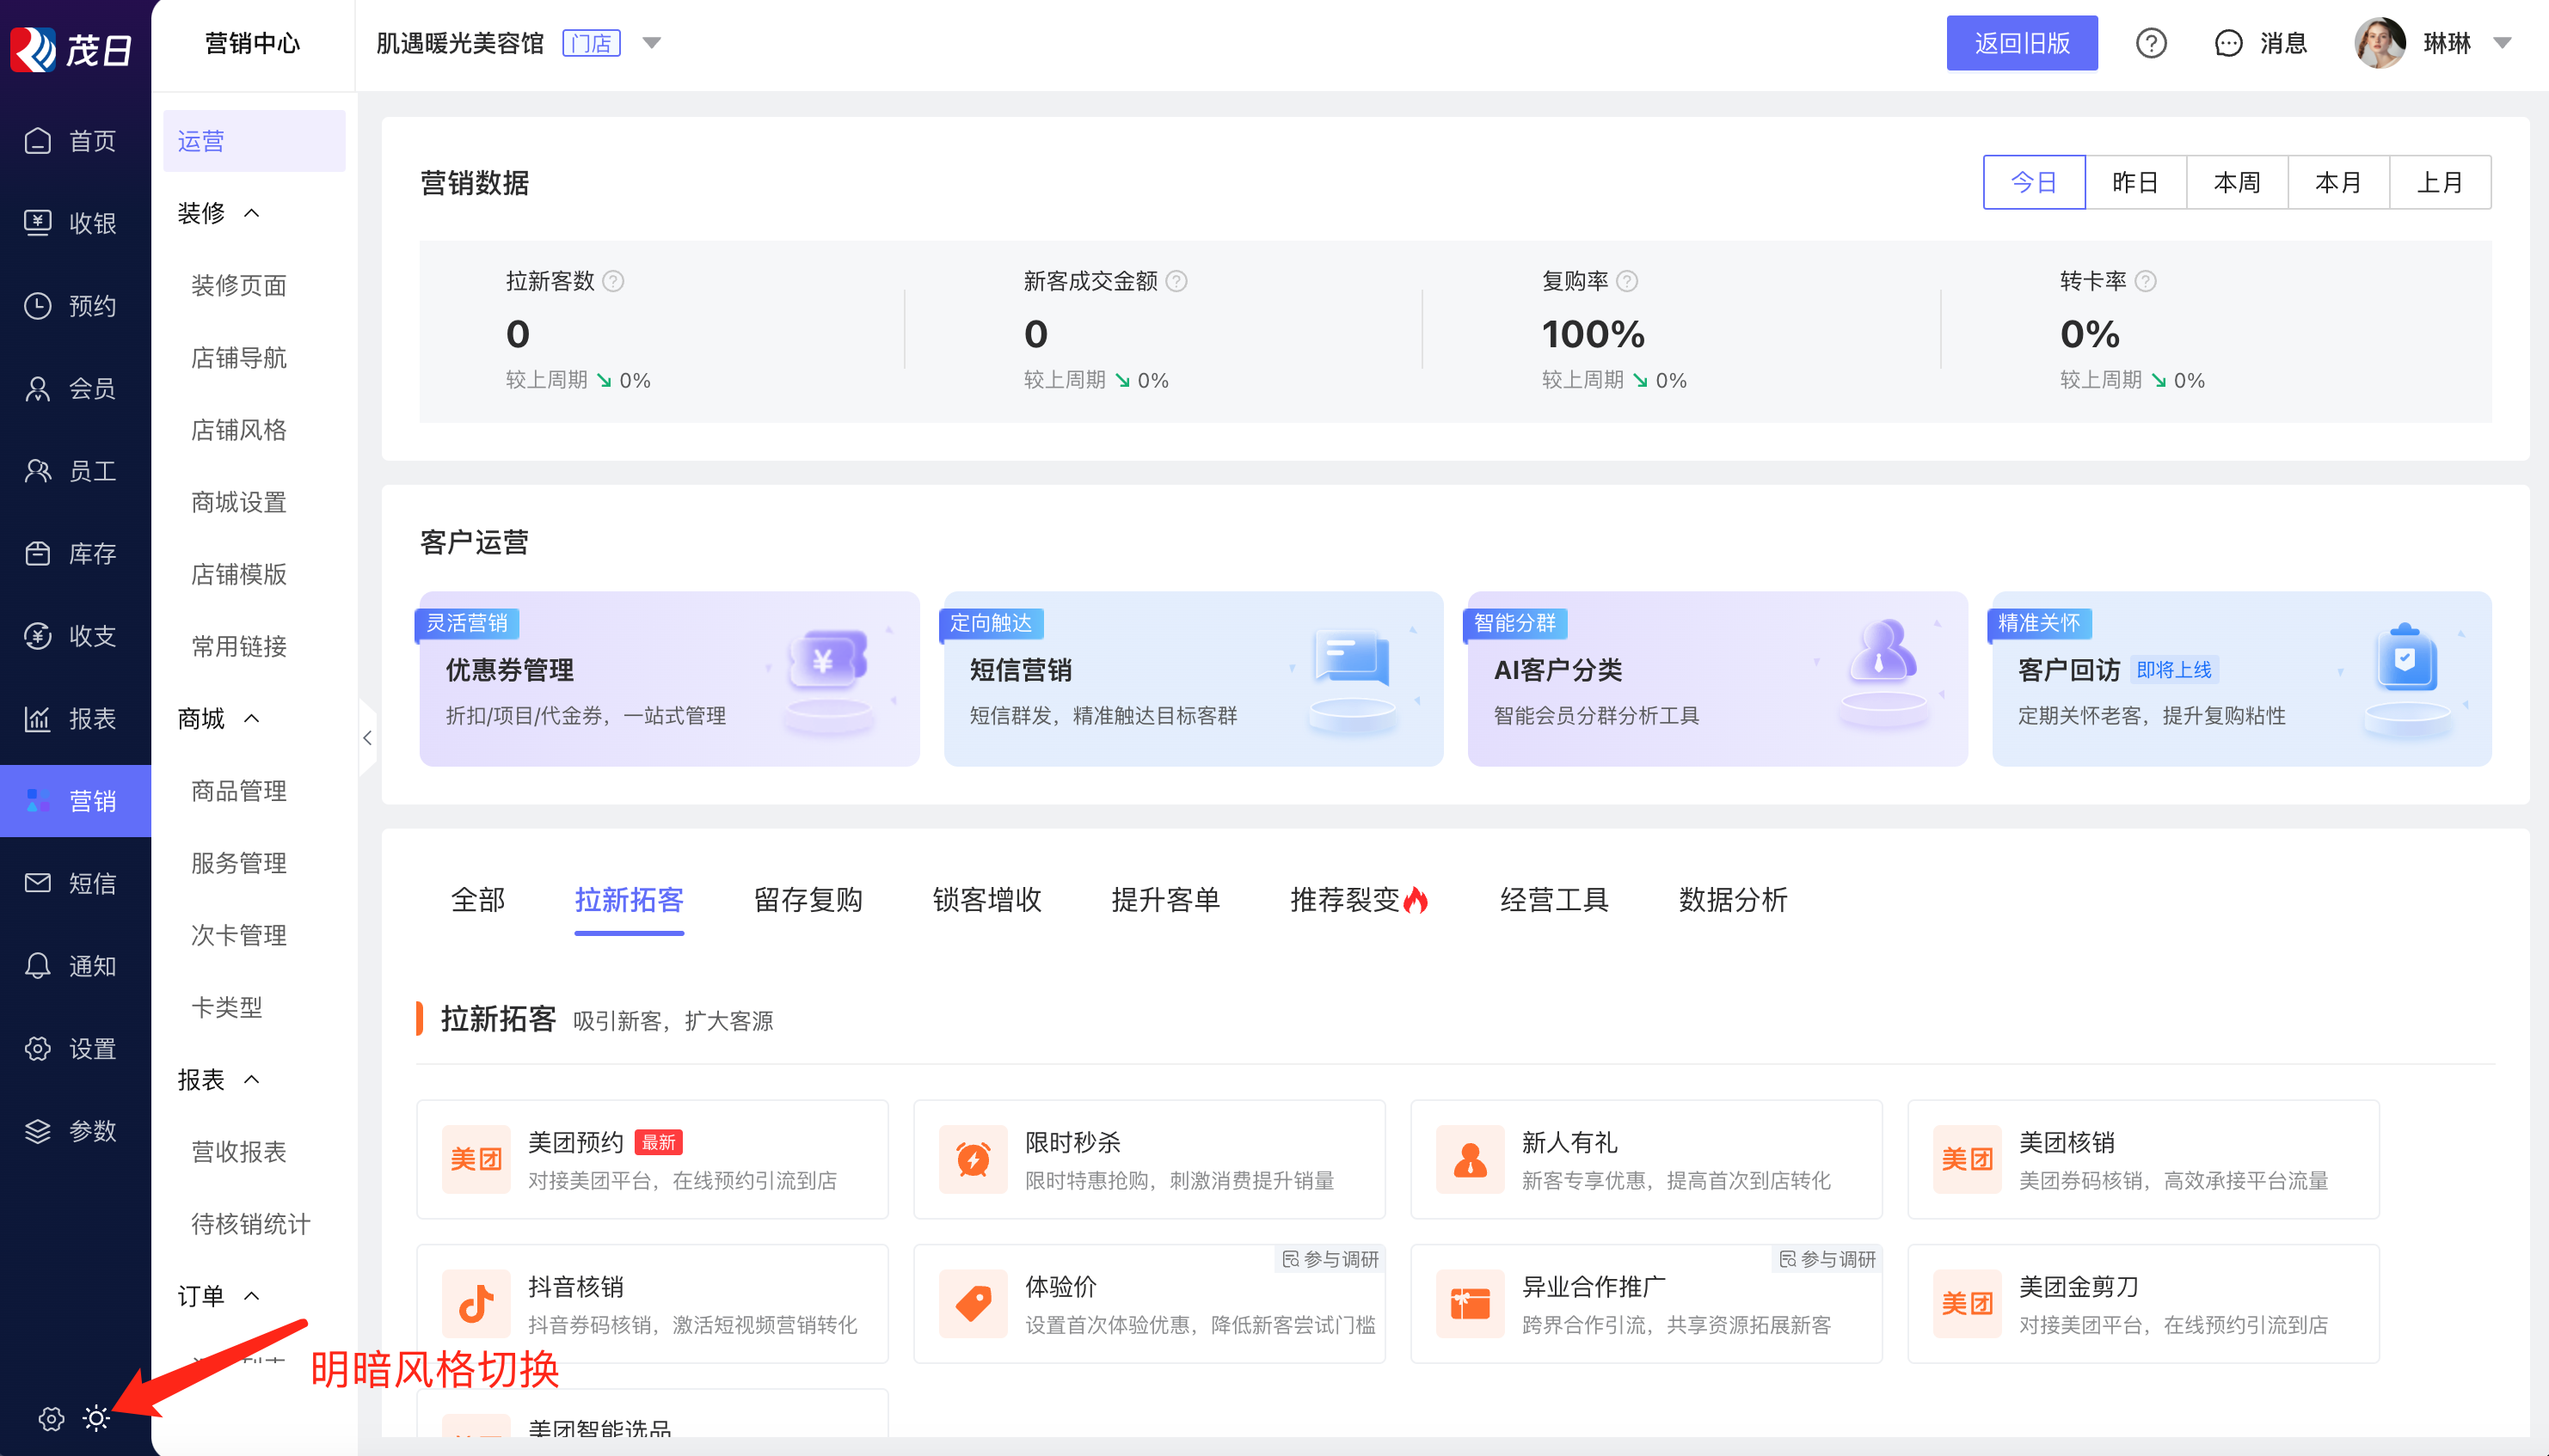Click the help question mark icon

point(2151,43)
